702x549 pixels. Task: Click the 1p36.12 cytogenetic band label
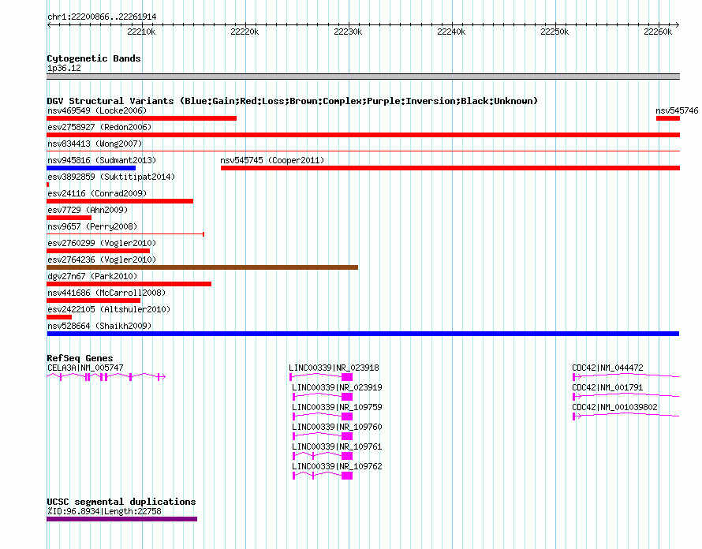(64, 68)
